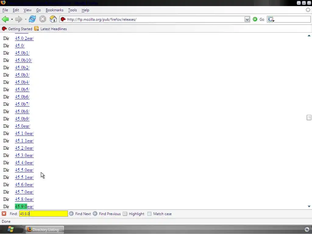Open the 45.5.1esr/ directory link
Screen dimensions: 312x234
point(24,178)
